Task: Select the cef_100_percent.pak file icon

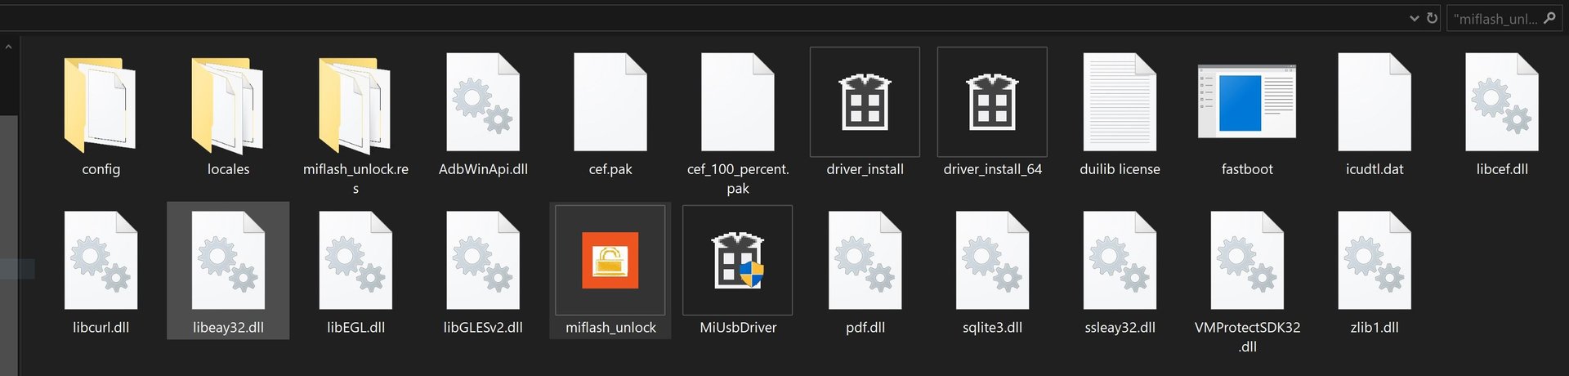Action: coord(738,102)
